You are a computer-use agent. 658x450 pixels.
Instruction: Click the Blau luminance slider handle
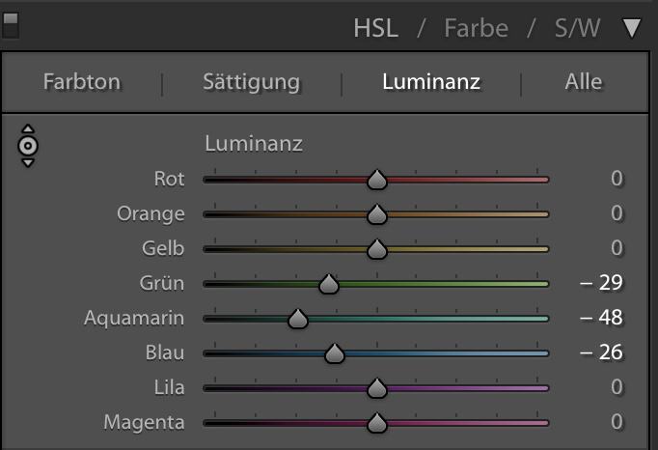tap(334, 353)
